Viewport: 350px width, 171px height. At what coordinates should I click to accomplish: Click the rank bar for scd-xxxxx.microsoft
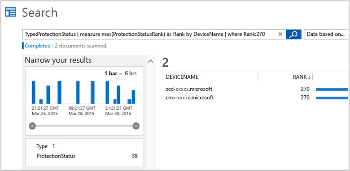click(332, 90)
